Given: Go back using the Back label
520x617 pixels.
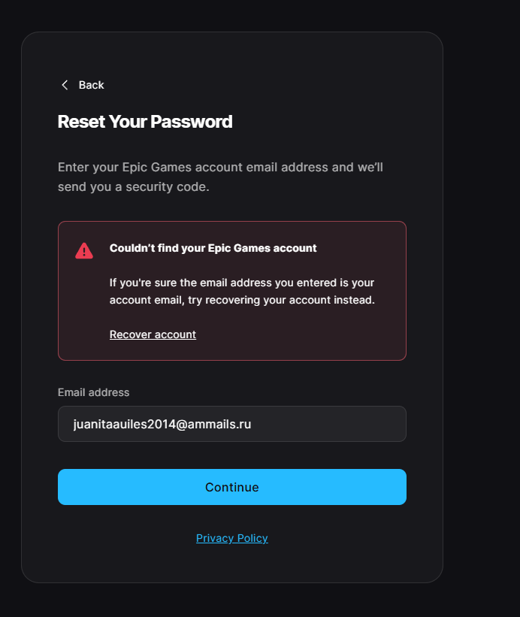Looking at the screenshot, I should (x=91, y=85).
